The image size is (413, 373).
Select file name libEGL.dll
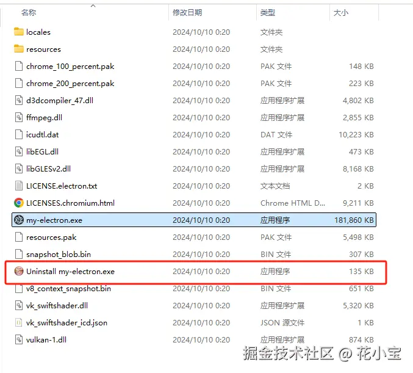42,151
